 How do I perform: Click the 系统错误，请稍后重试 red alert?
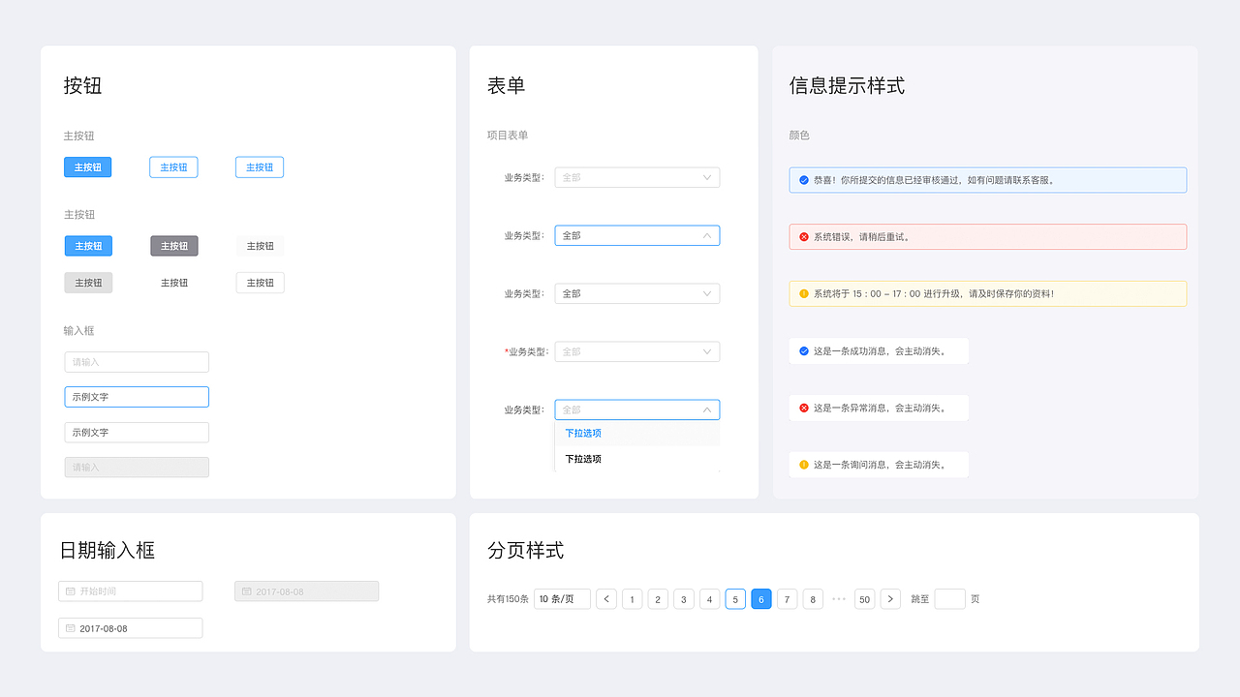(988, 237)
